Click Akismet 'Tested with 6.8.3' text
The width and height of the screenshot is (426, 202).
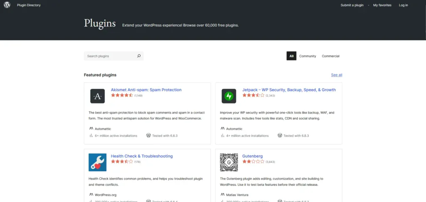[x=165, y=136]
